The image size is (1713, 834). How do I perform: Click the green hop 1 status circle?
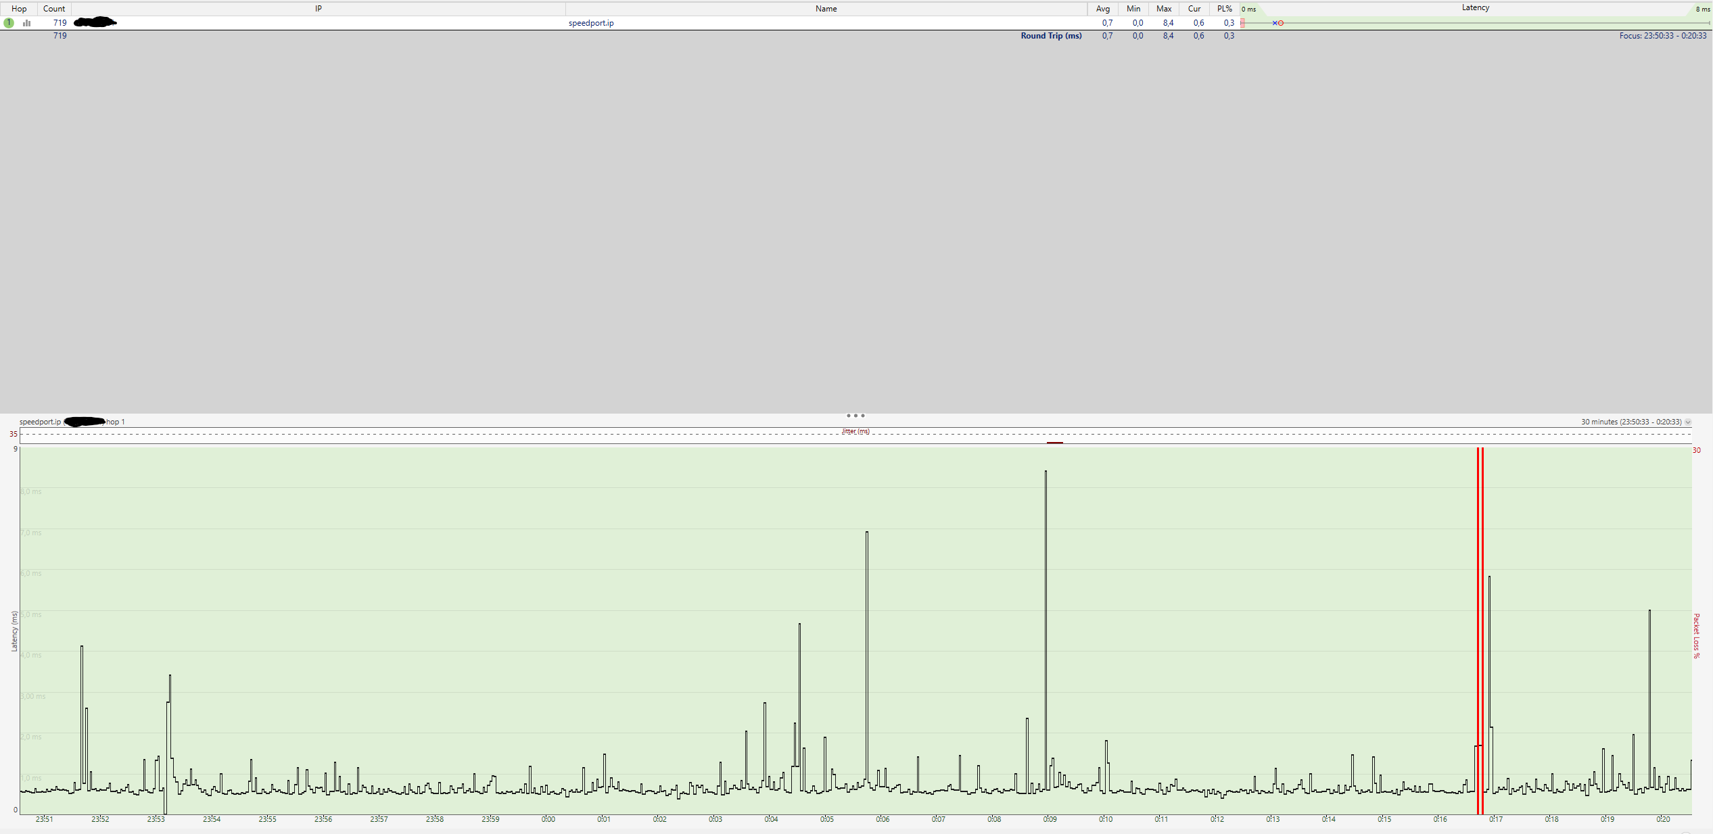point(9,23)
